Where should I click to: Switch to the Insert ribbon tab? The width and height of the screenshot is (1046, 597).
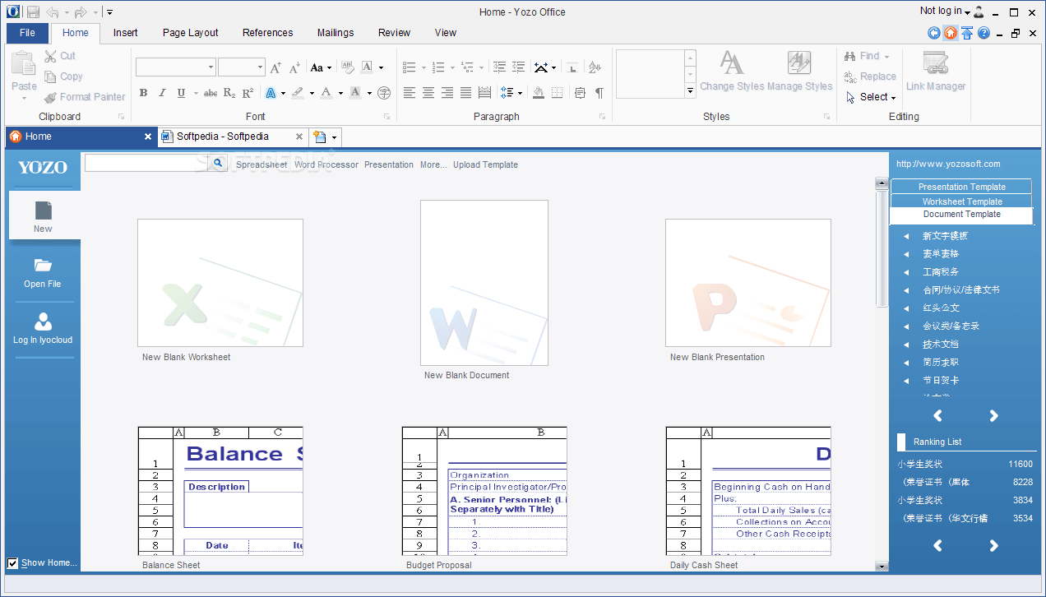pyautogui.click(x=126, y=33)
